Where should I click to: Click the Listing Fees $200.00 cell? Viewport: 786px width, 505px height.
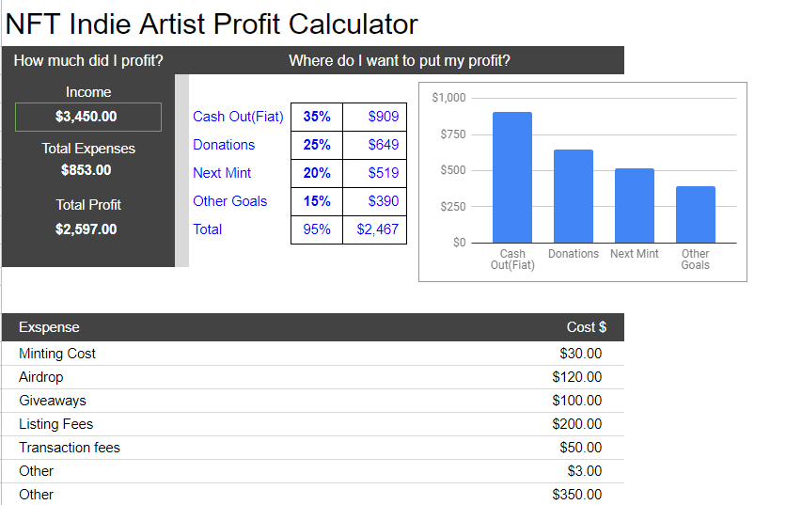(x=576, y=424)
